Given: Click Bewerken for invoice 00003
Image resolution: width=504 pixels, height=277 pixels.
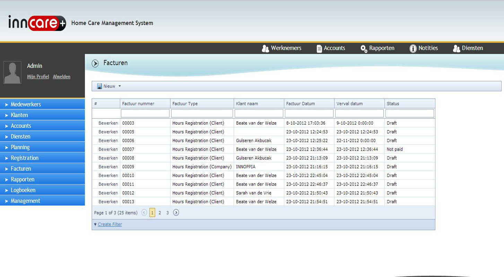Looking at the screenshot, I should point(108,123).
